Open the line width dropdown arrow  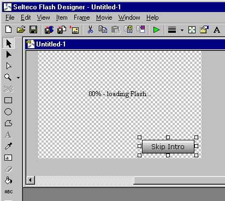coord(182,30)
